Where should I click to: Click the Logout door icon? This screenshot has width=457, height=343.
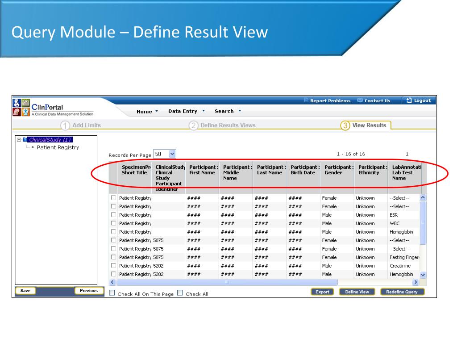(x=409, y=100)
